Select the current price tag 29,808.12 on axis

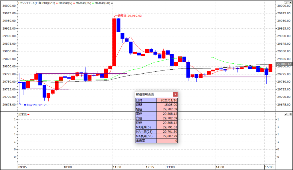[284, 64]
